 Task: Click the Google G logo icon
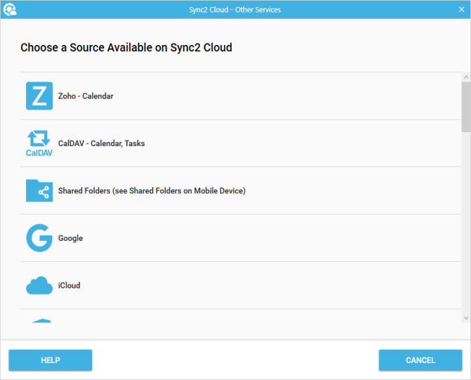click(39, 238)
